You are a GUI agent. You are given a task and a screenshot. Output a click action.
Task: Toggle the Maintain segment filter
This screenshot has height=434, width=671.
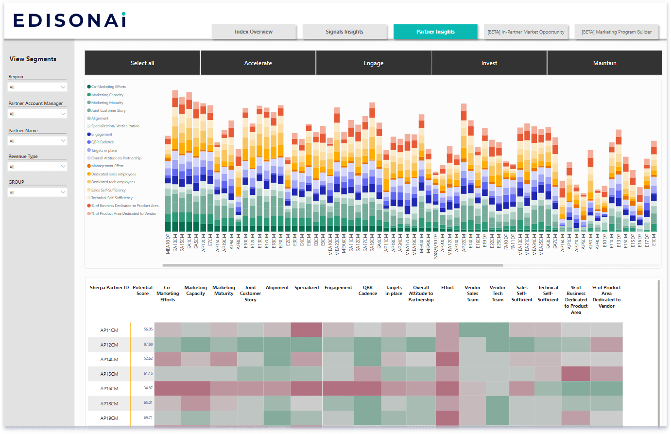coord(604,63)
